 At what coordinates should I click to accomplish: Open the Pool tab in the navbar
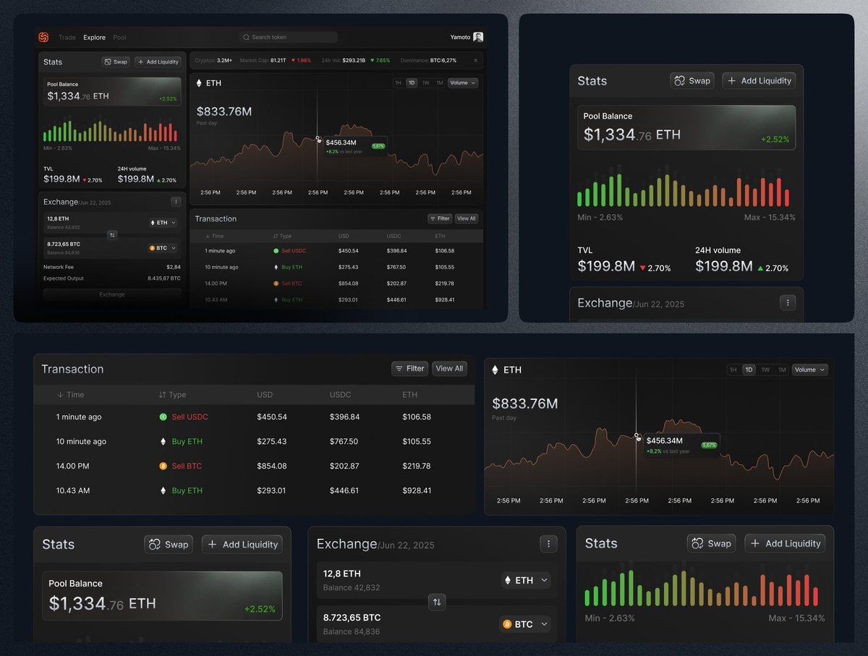119,38
